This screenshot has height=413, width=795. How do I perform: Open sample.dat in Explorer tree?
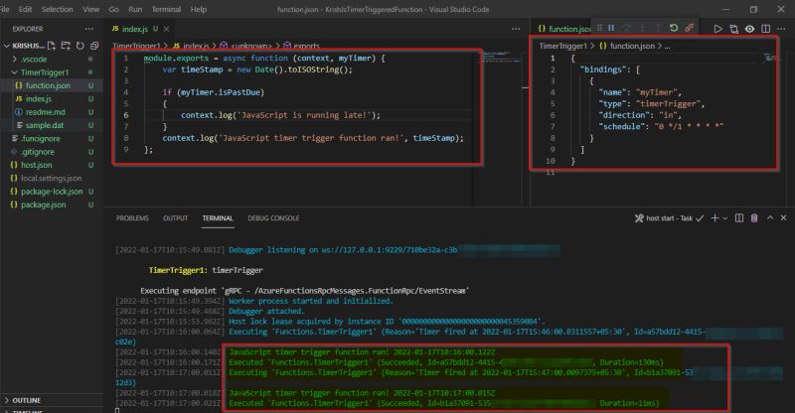[x=45, y=125]
